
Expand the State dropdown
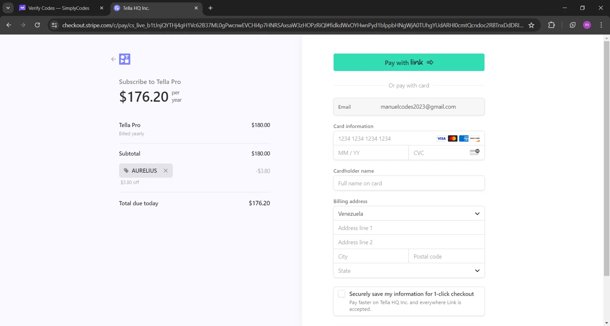click(409, 270)
